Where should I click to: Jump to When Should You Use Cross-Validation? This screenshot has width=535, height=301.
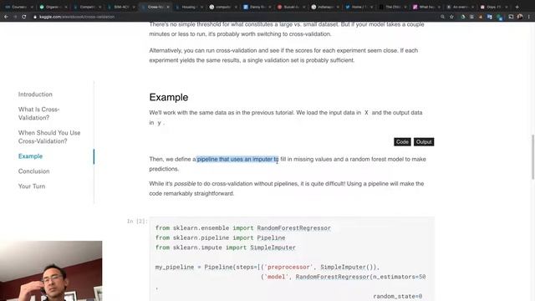click(49, 137)
